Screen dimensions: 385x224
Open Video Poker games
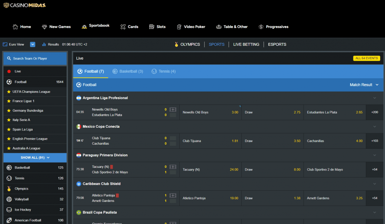(x=191, y=27)
